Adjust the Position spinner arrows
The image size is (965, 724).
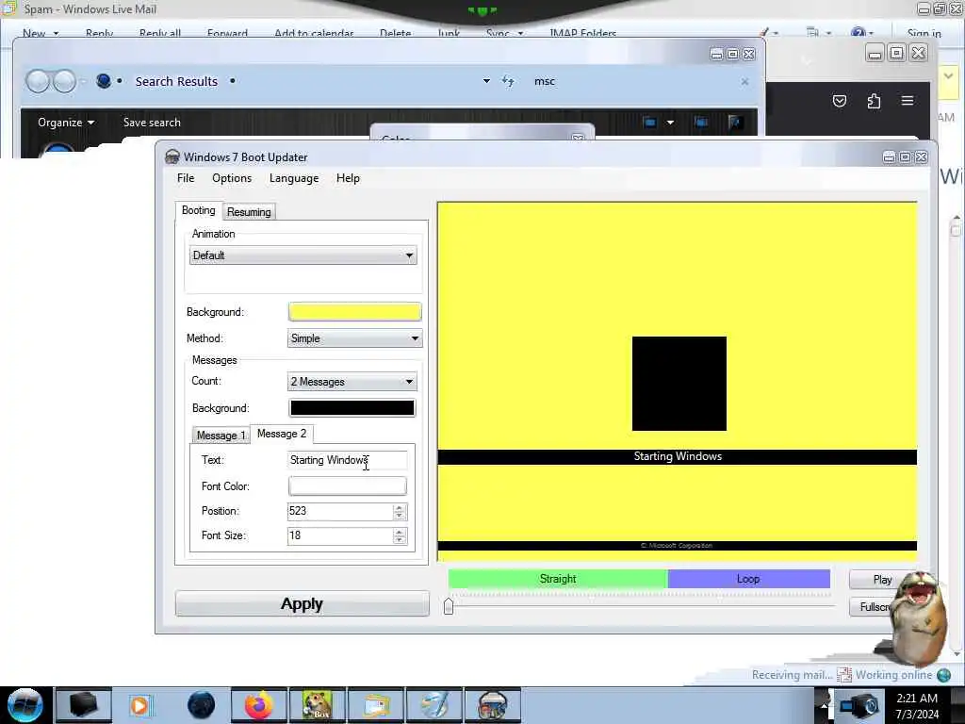click(x=400, y=511)
